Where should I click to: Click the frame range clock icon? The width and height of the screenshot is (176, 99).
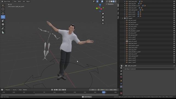point(98,90)
